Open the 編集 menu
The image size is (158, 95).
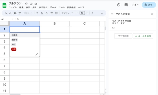[21, 8]
